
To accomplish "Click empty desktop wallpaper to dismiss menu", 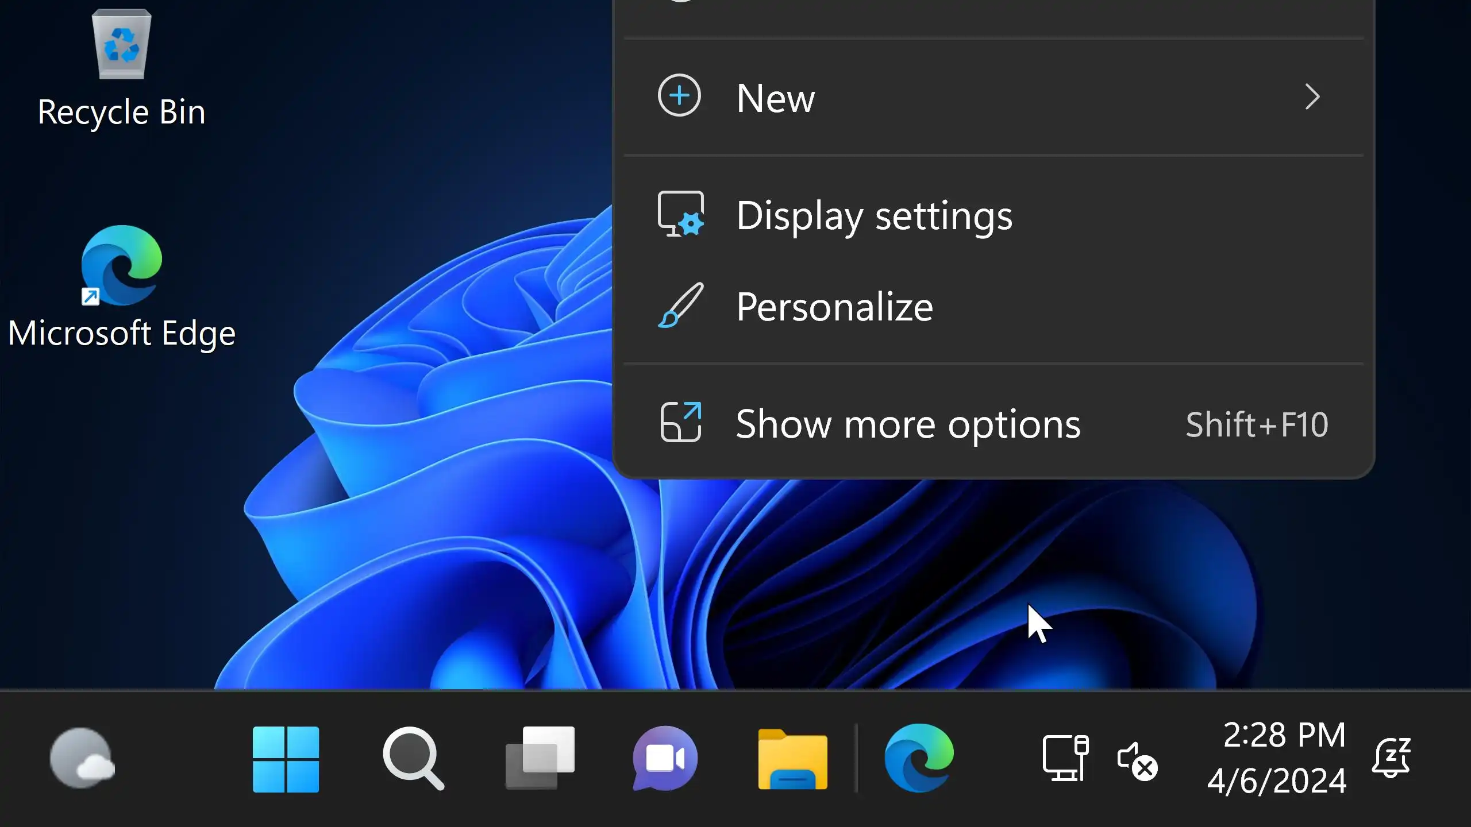I will (402, 144).
